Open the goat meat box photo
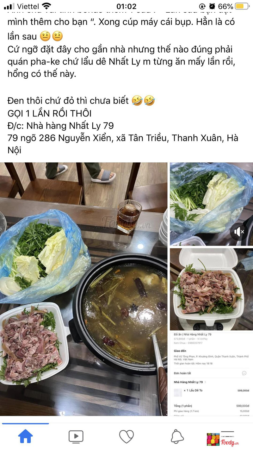This screenshot has width=253, height=450. click(x=211, y=289)
